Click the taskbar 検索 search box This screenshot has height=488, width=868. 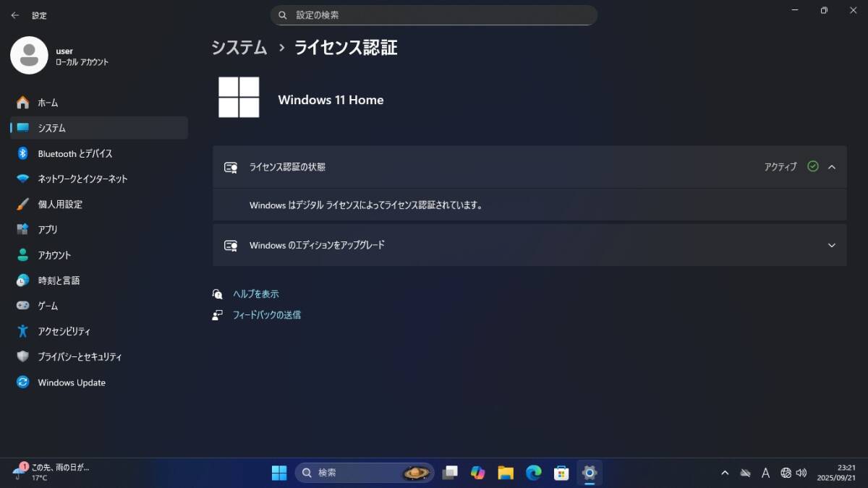pyautogui.click(x=365, y=473)
